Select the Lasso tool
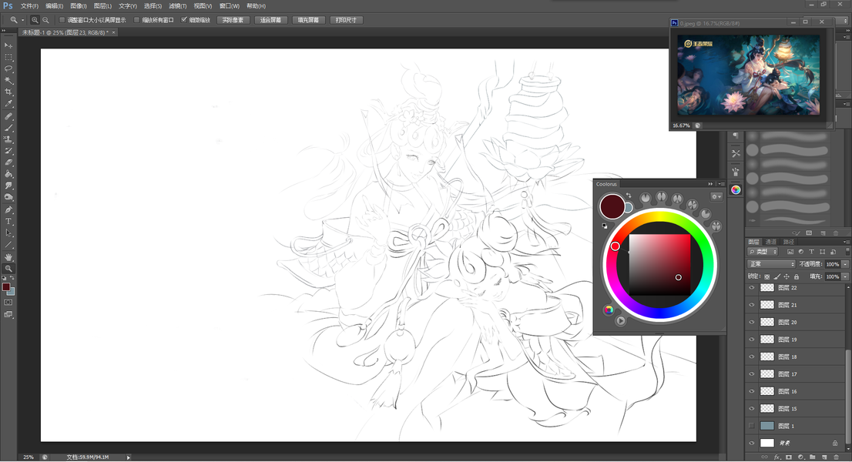The width and height of the screenshot is (852, 462). (8, 69)
